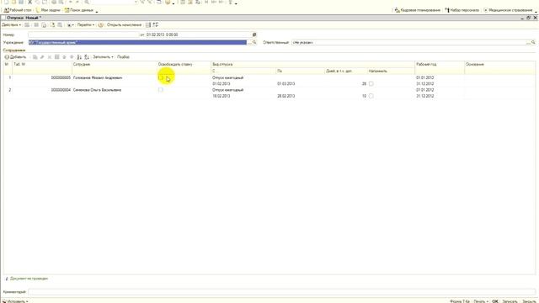This screenshot has height=303, width=539.
Task: Toggle Освобождать ставку for Голованов
Action: click(161, 78)
